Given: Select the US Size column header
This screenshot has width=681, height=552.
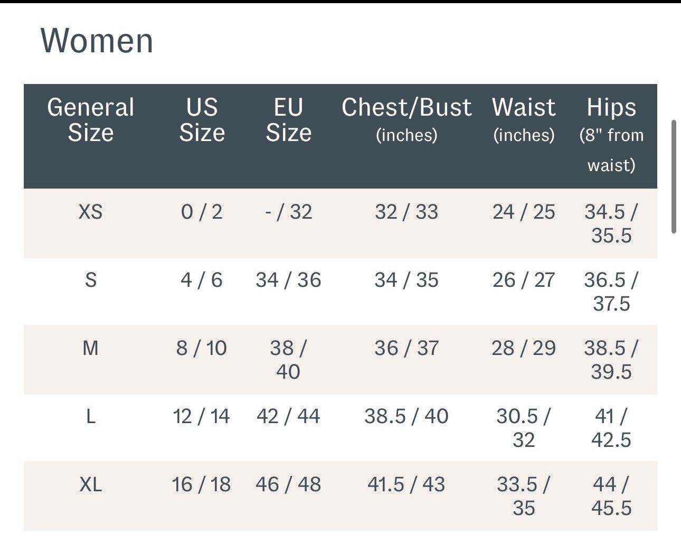Looking at the screenshot, I should click(202, 120).
